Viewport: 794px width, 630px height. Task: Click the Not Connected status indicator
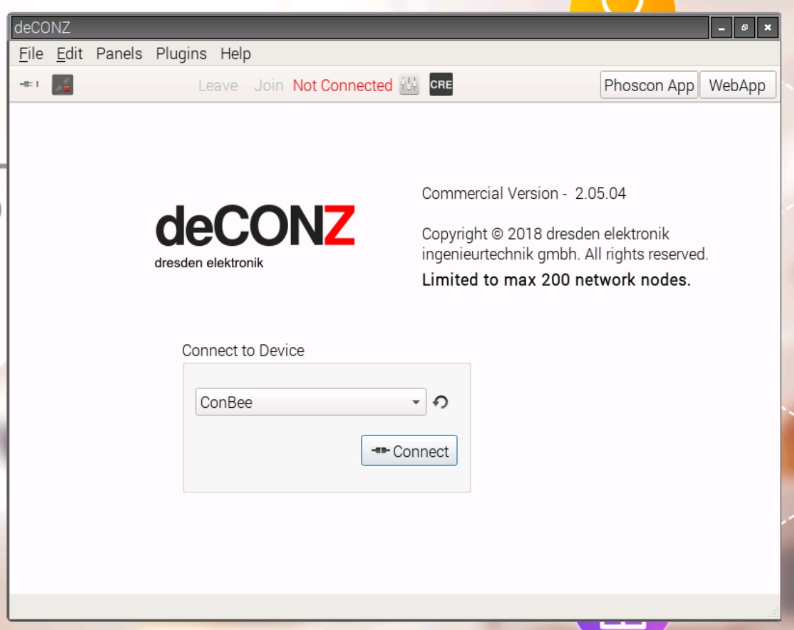click(342, 86)
